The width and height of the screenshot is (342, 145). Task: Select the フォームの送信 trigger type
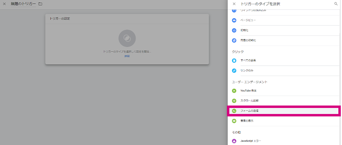coord(284,111)
